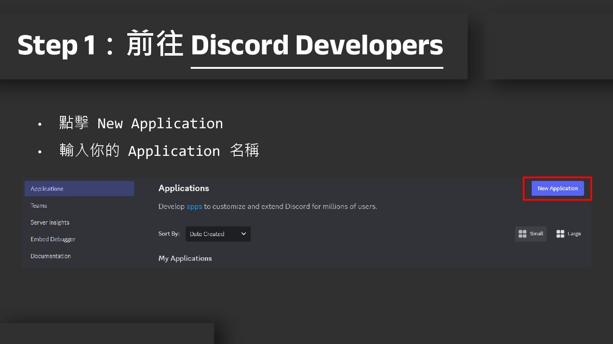Click the chevron arrow in sort dropdown
The width and height of the screenshot is (613, 344).
point(243,234)
